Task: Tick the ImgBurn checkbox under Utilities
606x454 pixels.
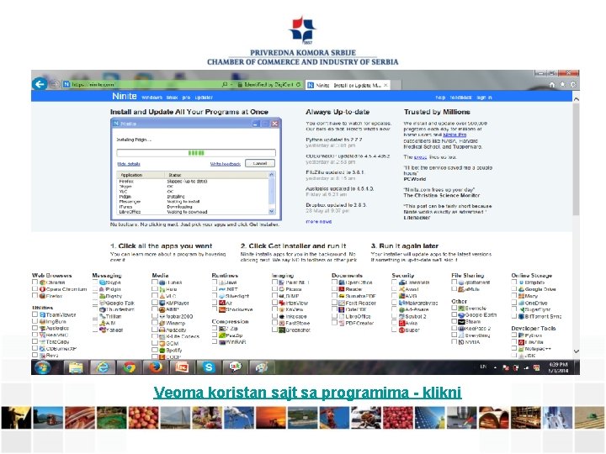Action: click(x=35, y=321)
